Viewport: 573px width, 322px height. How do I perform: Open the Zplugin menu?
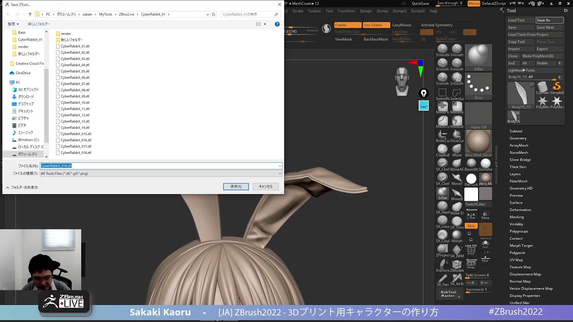click(x=366, y=11)
